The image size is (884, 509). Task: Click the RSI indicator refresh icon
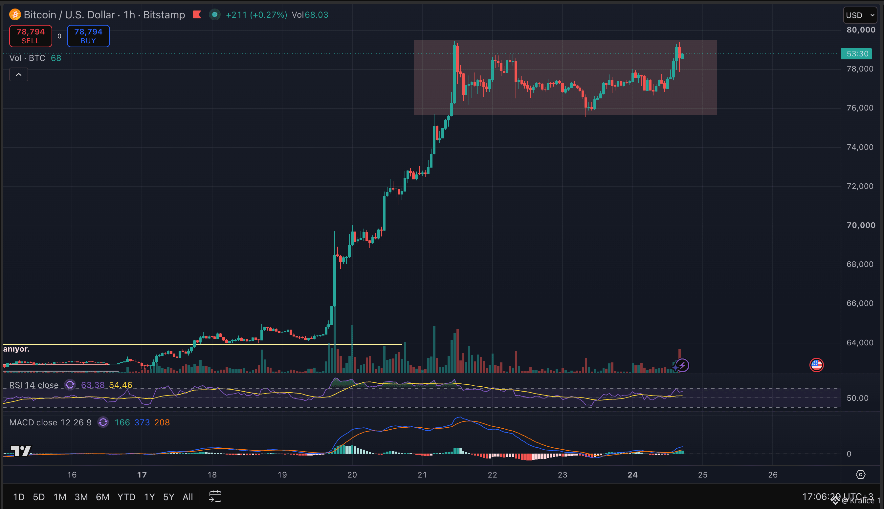coord(70,385)
